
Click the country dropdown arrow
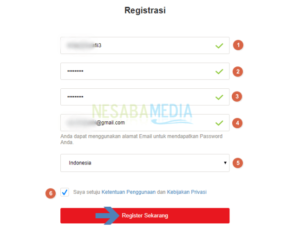tap(225, 163)
